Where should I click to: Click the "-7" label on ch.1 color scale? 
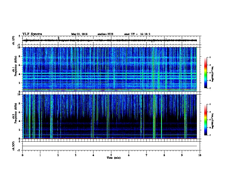209,88
